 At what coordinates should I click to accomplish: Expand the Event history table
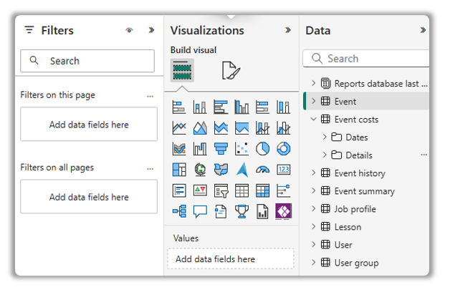coord(313,173)
